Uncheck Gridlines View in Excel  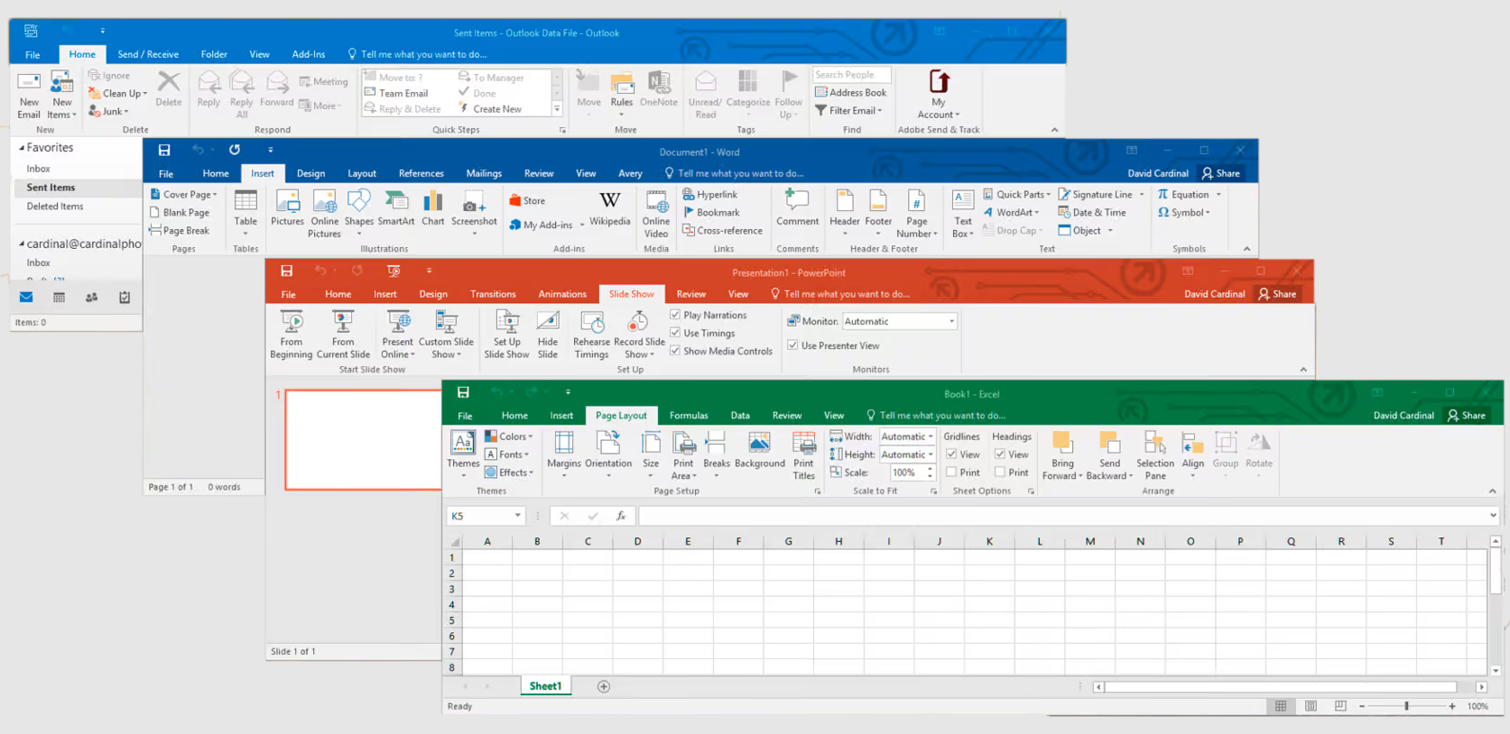[951, 454]
